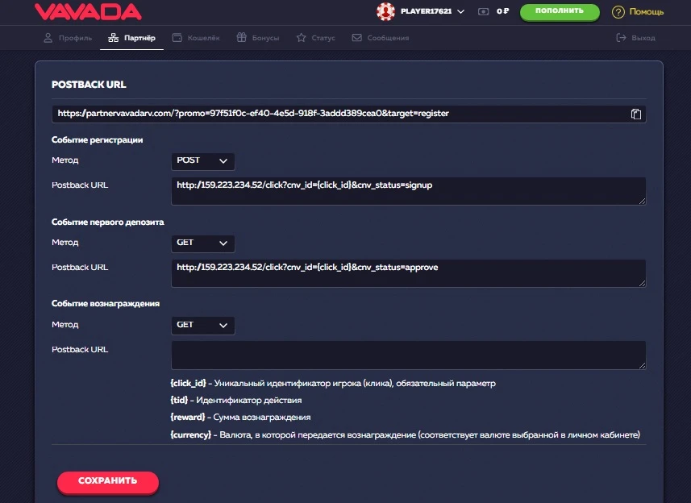Click the 0 ₽ balance amount

502,11
